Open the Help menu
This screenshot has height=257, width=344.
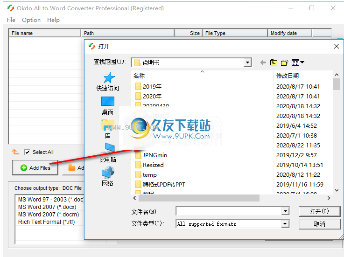(53, 20)
